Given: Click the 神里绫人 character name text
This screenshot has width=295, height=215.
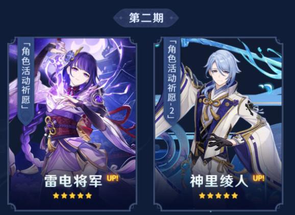Looking at the screenshot, I should 218,181.
